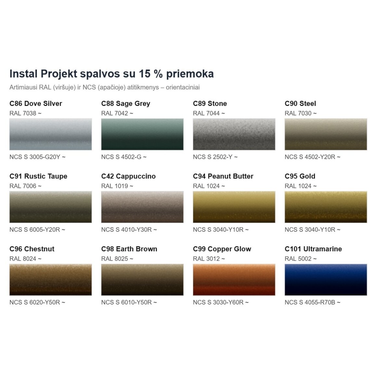Select the C95 Gold color swatch
The image size is (386, 386).
pyautogui.click(x=326, y=207)
